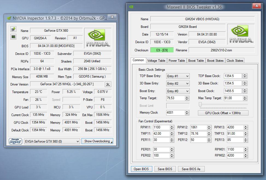The image size is (266, 180).
Task: Click the RPM11 input field
Action: coord(162,127)
